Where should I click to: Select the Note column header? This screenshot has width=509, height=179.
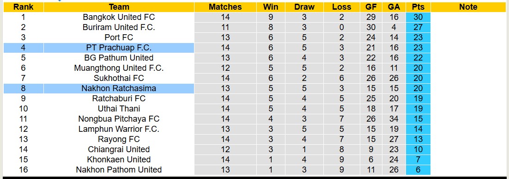[468, 7]
